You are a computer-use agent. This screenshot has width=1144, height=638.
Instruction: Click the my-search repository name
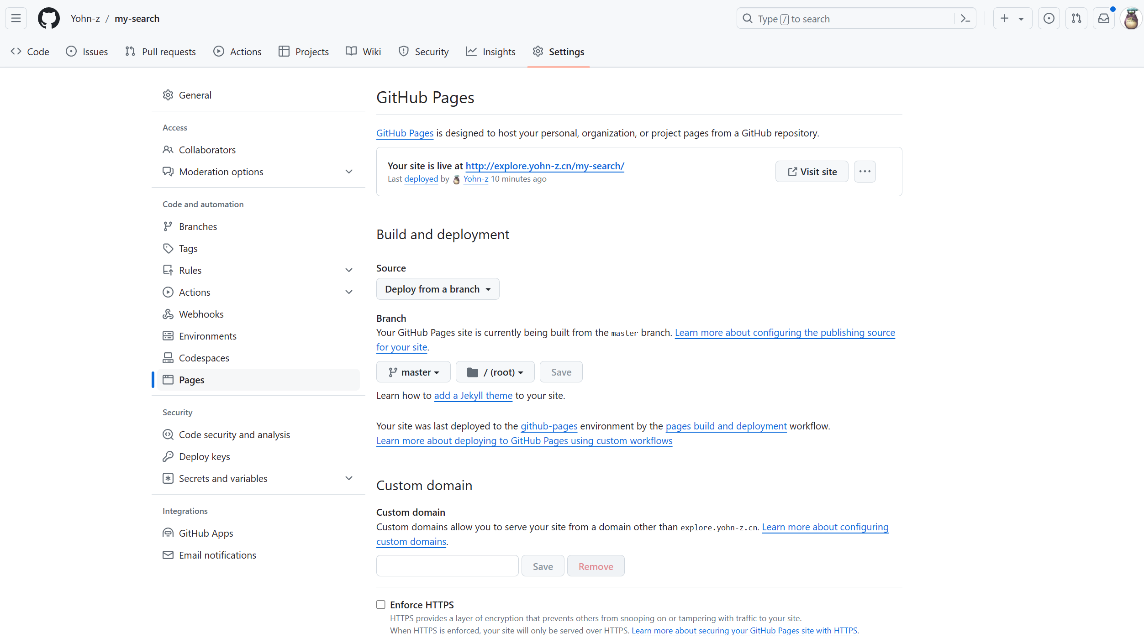click(x=137, y=19)
